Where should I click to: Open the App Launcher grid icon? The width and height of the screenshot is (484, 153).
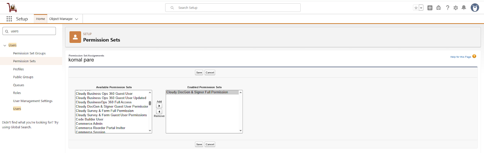(x=9, y=19)
